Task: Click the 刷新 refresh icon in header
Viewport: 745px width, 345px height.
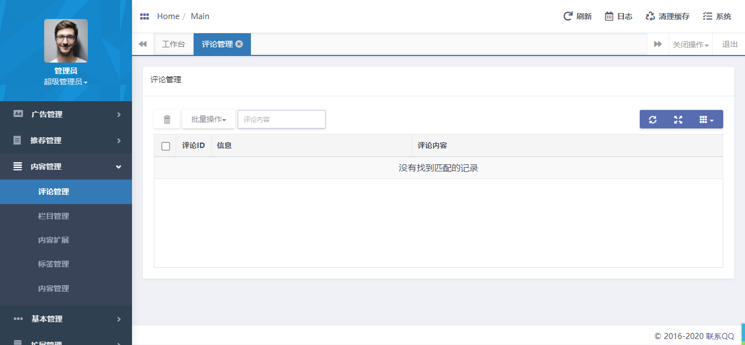Action: point(568,16)
